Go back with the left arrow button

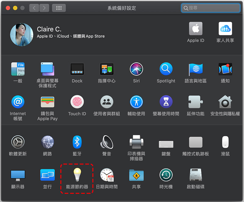(x=34, y=8)
